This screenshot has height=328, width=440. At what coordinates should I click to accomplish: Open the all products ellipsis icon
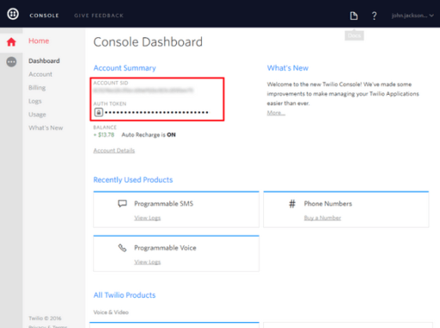click(11, 62)
